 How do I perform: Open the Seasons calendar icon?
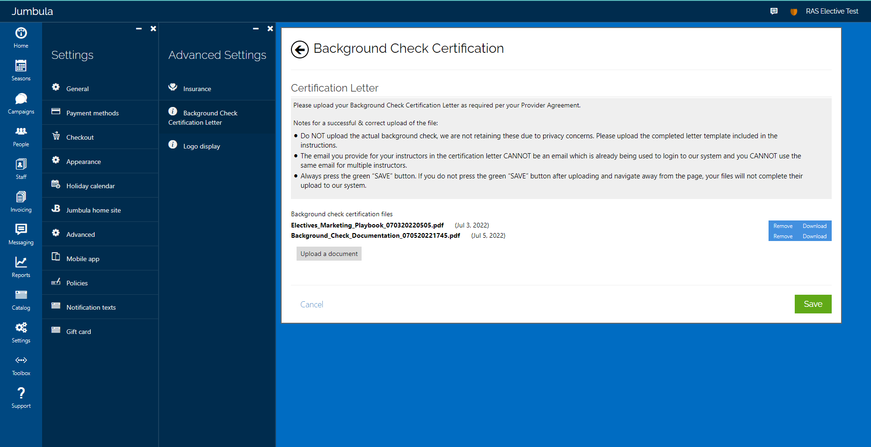click(x=21, y=66)
